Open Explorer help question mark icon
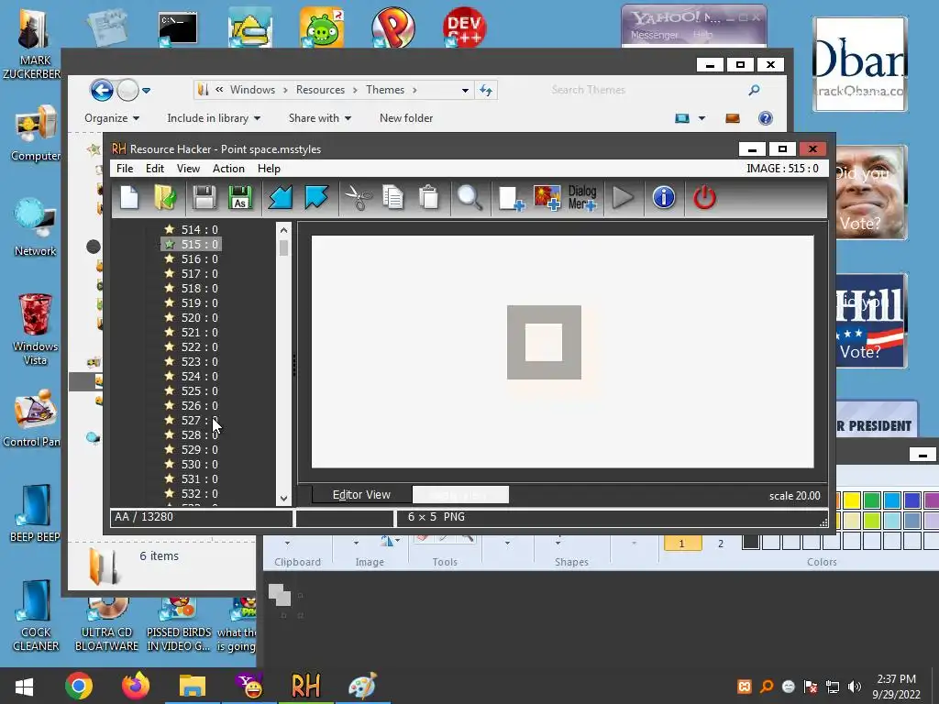The image size is (939, 704). (x=766, y=118)
